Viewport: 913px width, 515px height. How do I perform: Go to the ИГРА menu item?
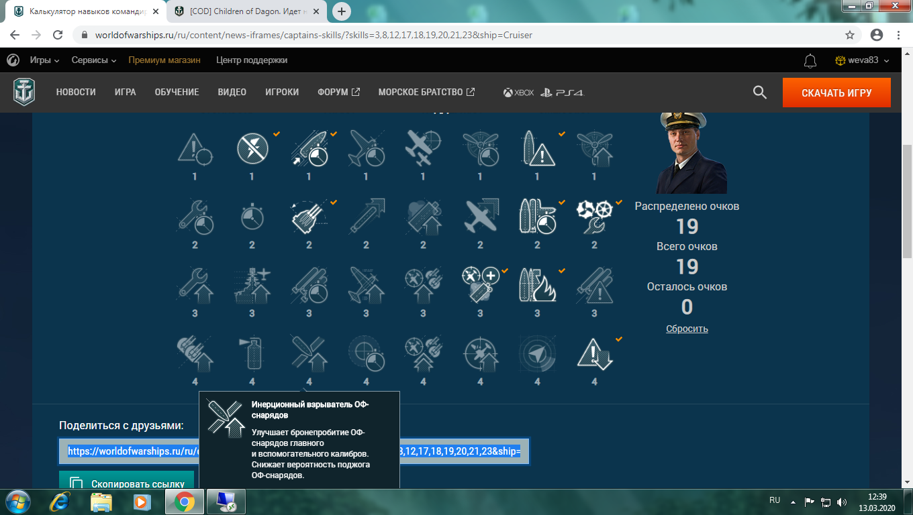tap(126, 93)
